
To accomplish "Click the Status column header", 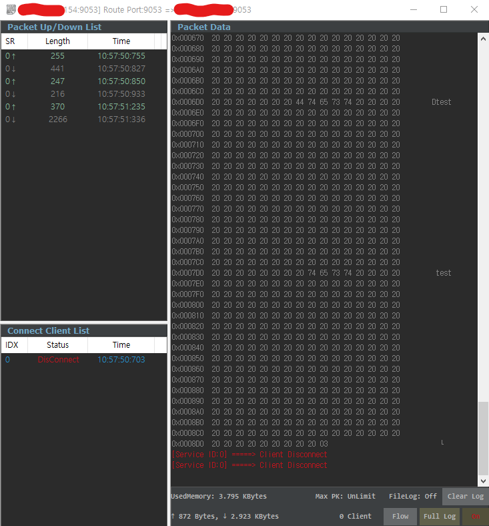I will [x=57, y=345].
